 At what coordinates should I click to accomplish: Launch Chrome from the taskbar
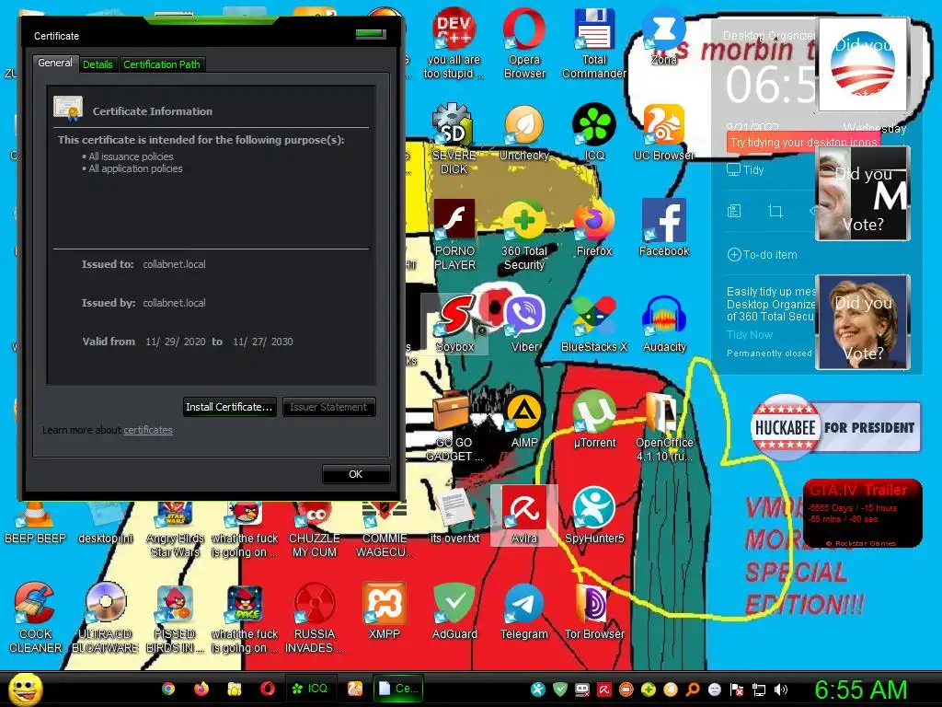168,689
